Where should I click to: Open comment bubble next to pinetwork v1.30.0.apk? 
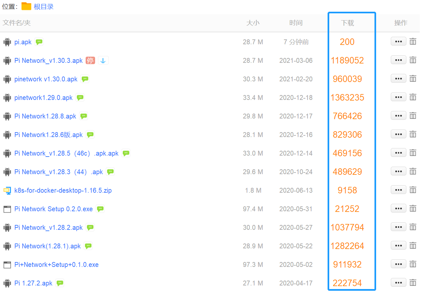(x=85, y=79)
